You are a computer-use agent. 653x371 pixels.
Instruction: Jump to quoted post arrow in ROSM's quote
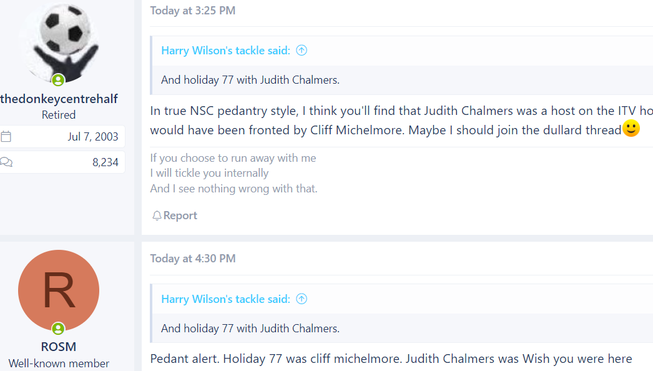[302, 299]
